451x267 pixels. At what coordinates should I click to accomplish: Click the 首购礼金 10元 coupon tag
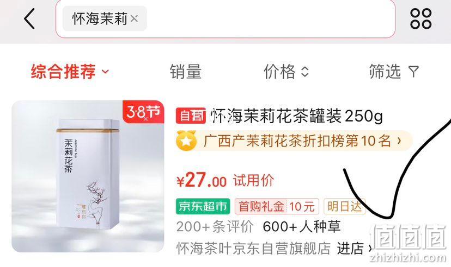point(277,206)
